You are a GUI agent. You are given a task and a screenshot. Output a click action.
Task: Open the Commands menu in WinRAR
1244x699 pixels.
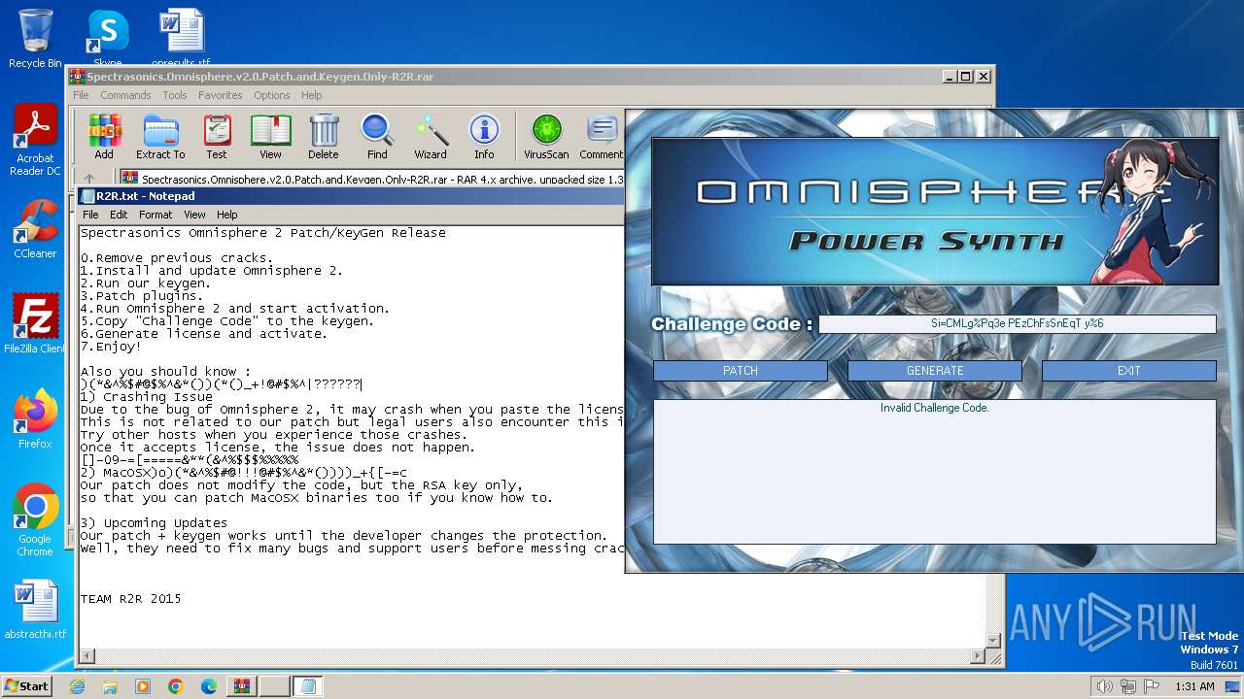pyautogui.click(x=125, y=95)
